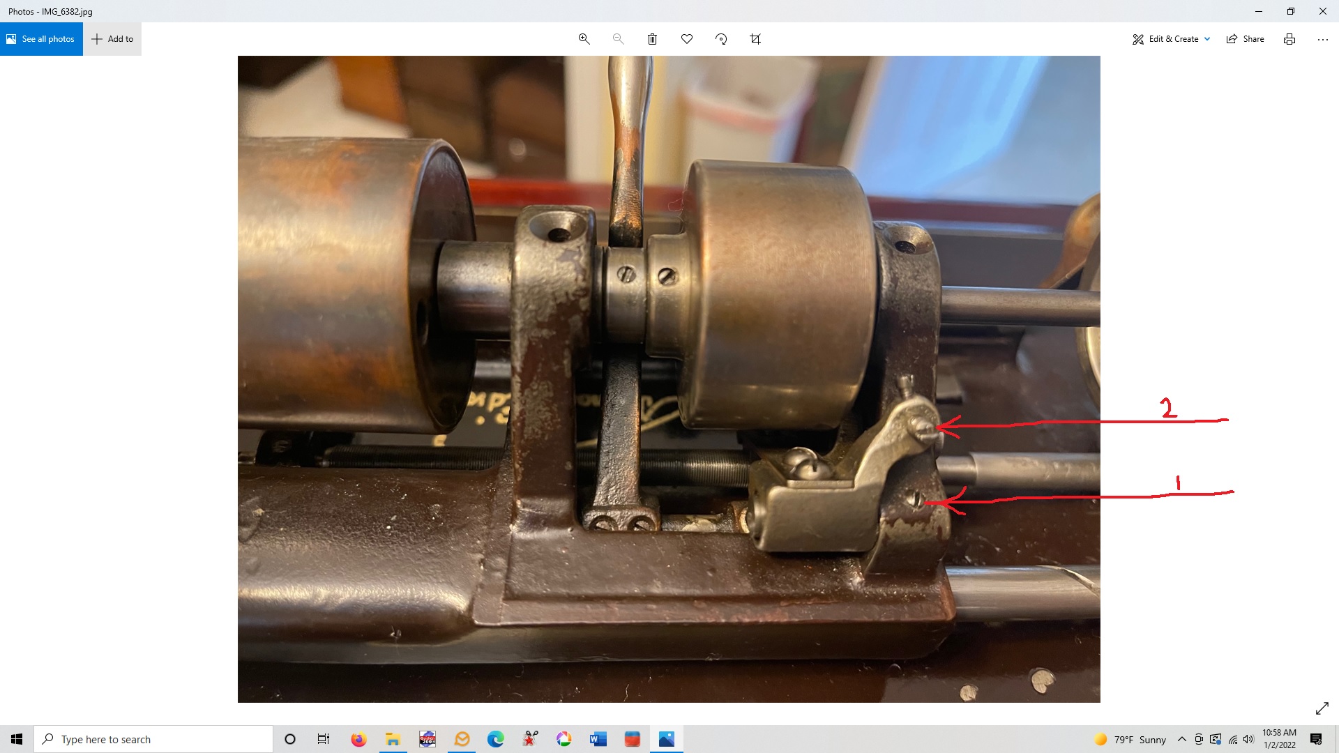Click the photo of the phonograph
Viewport: 1339px width, 753px height.
[668, 379]
